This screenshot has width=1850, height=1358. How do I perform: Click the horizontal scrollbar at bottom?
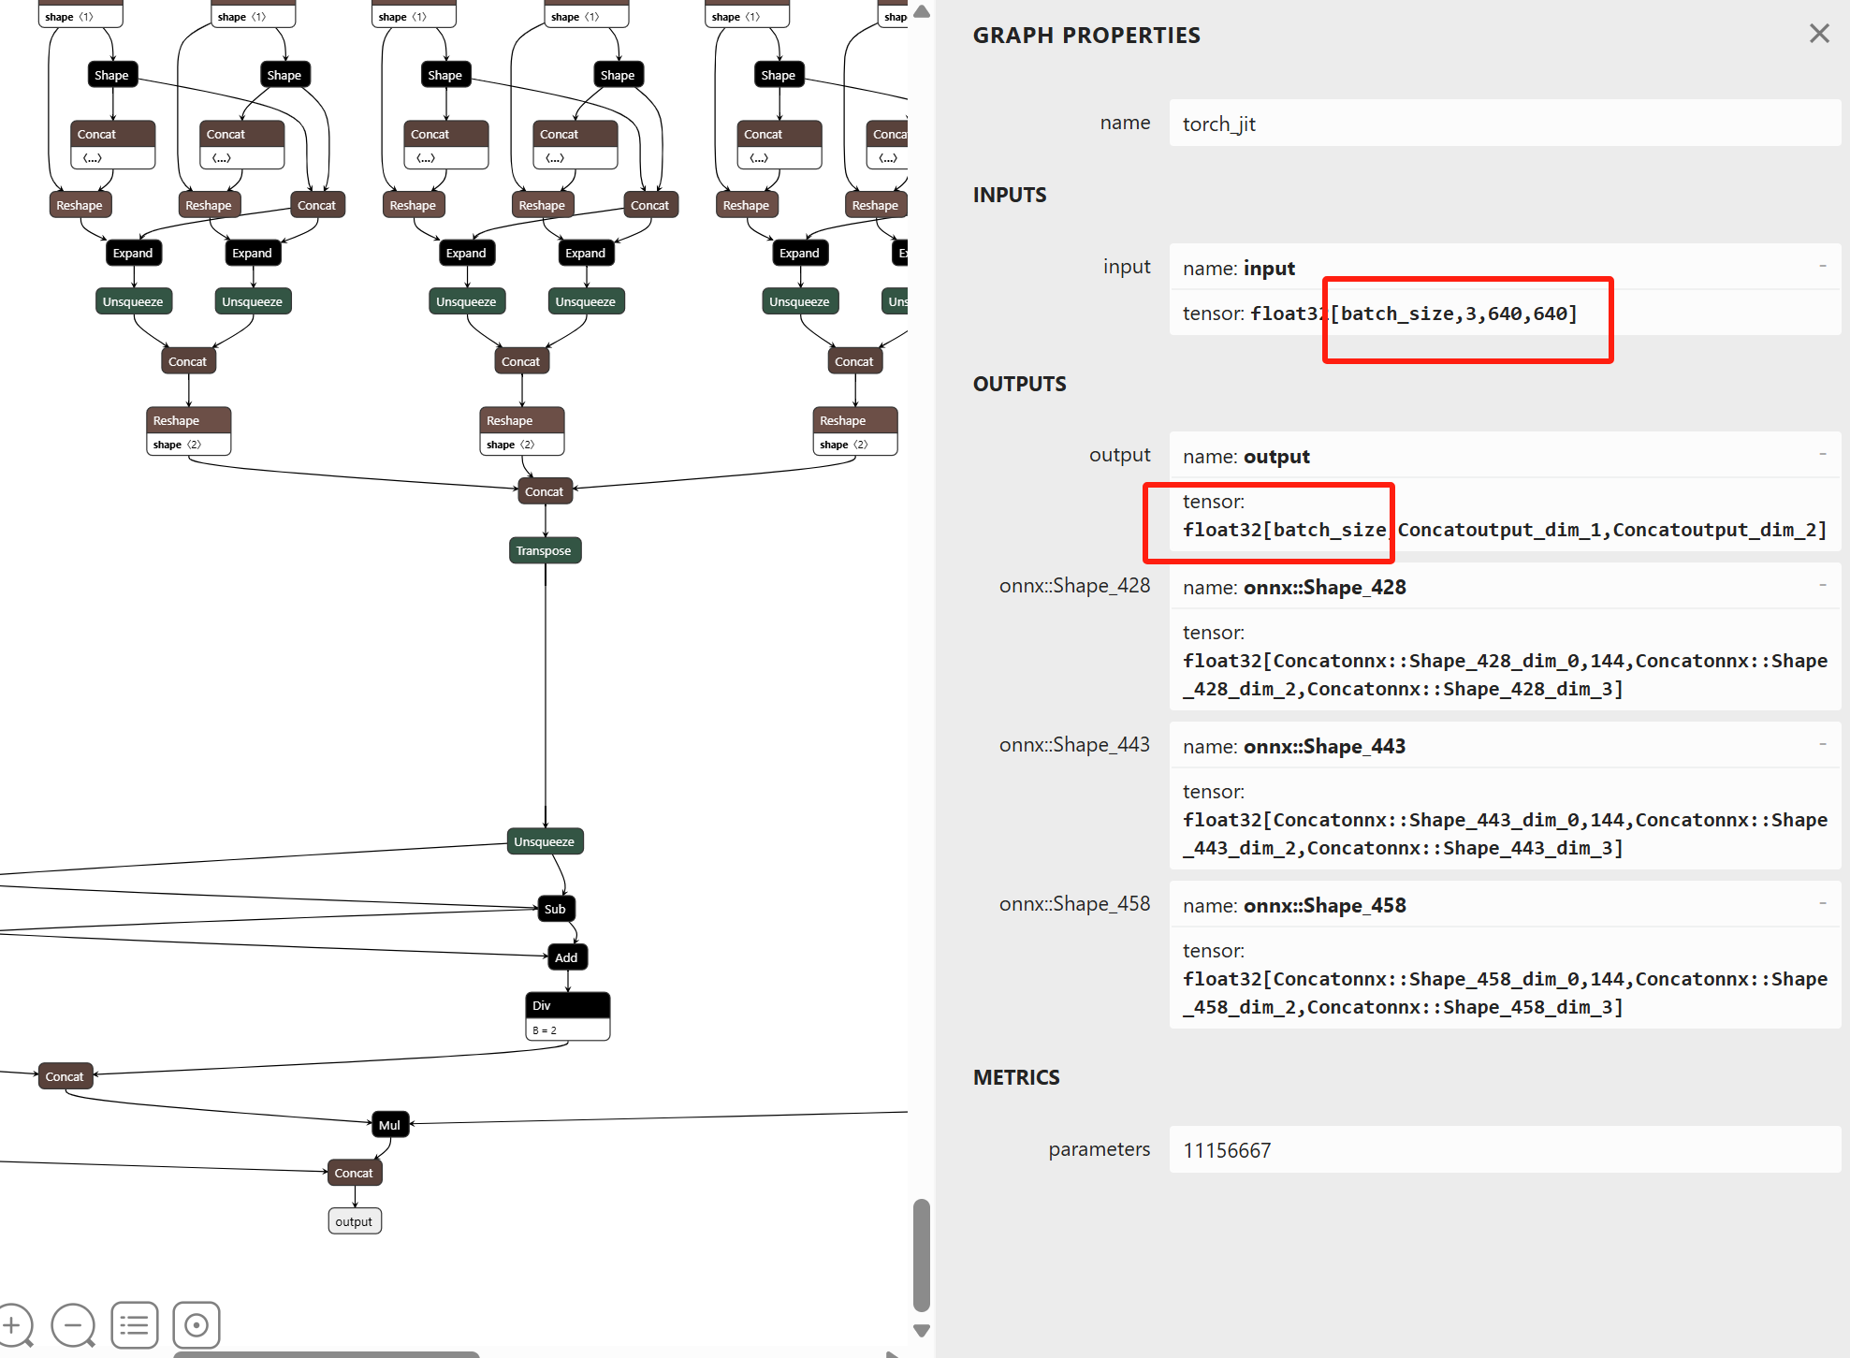(326, 1353)
